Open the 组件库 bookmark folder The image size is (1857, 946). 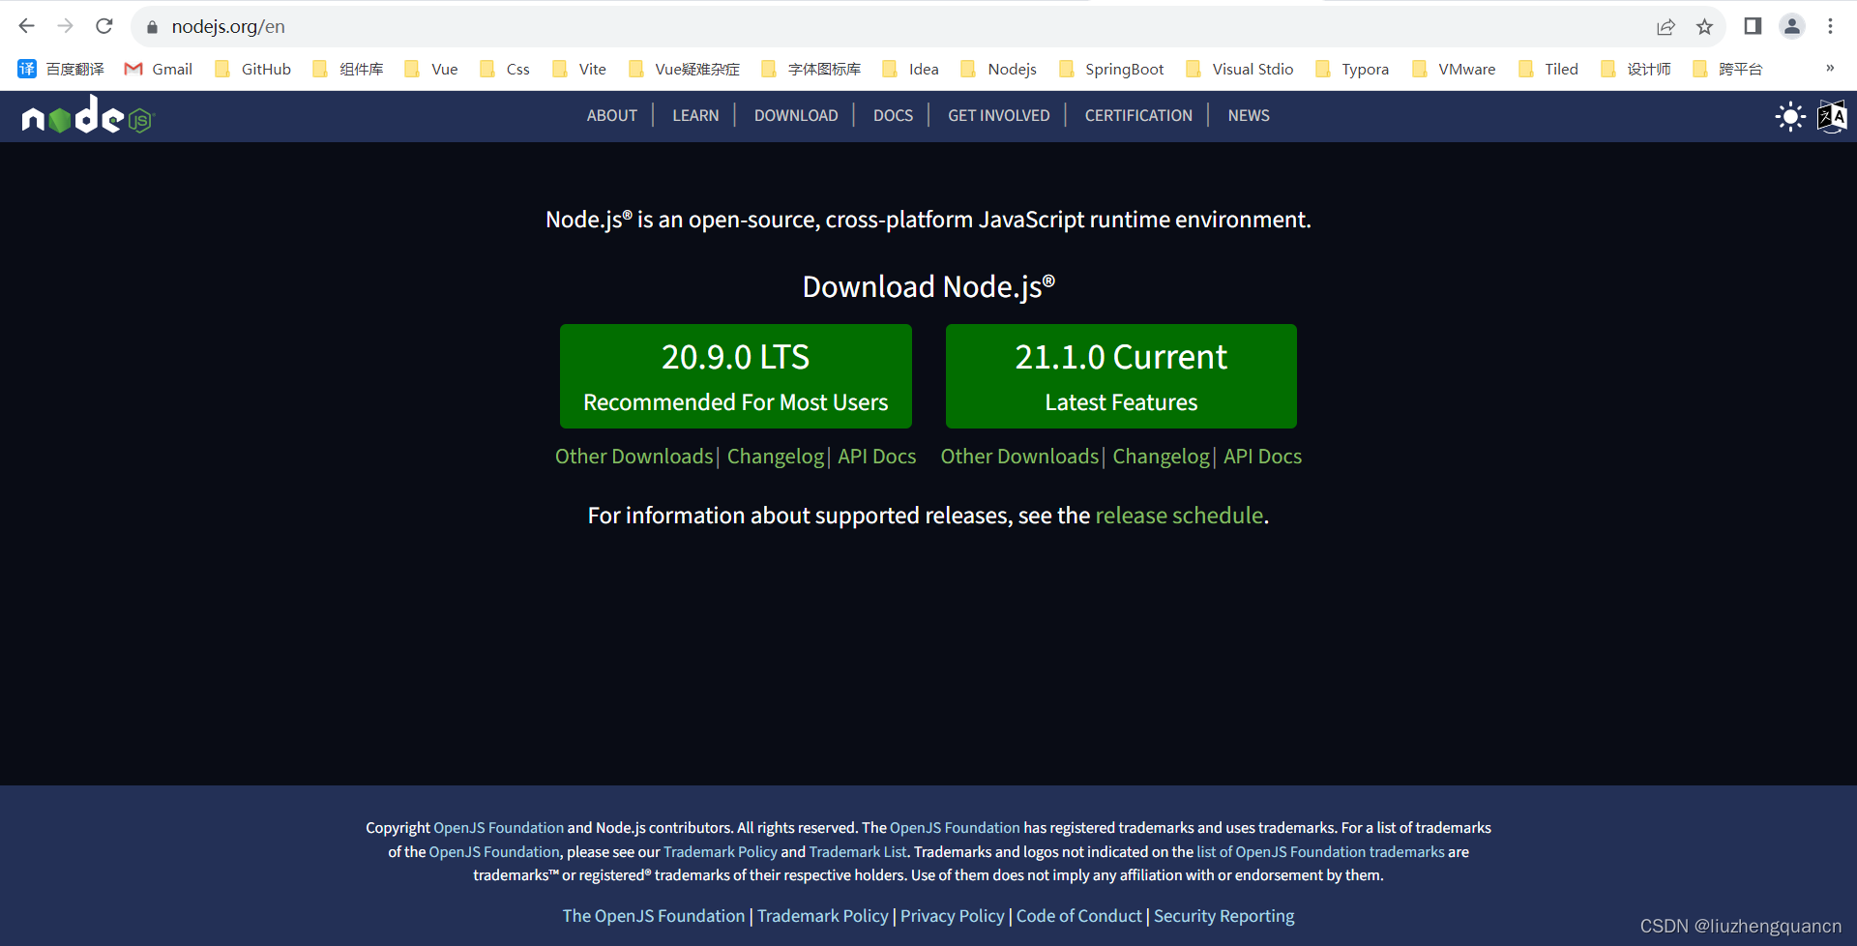pyautogui.click(x=348, y=69)
